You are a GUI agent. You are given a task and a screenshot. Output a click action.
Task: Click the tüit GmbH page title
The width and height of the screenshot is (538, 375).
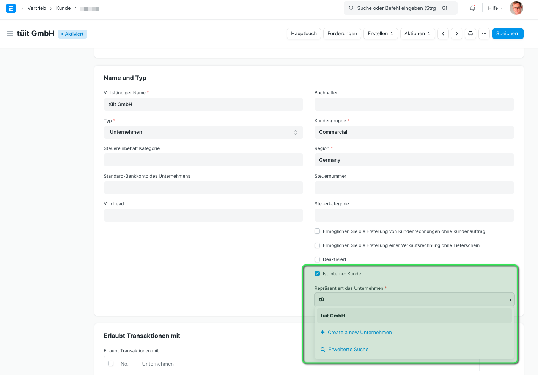point(36,33)
